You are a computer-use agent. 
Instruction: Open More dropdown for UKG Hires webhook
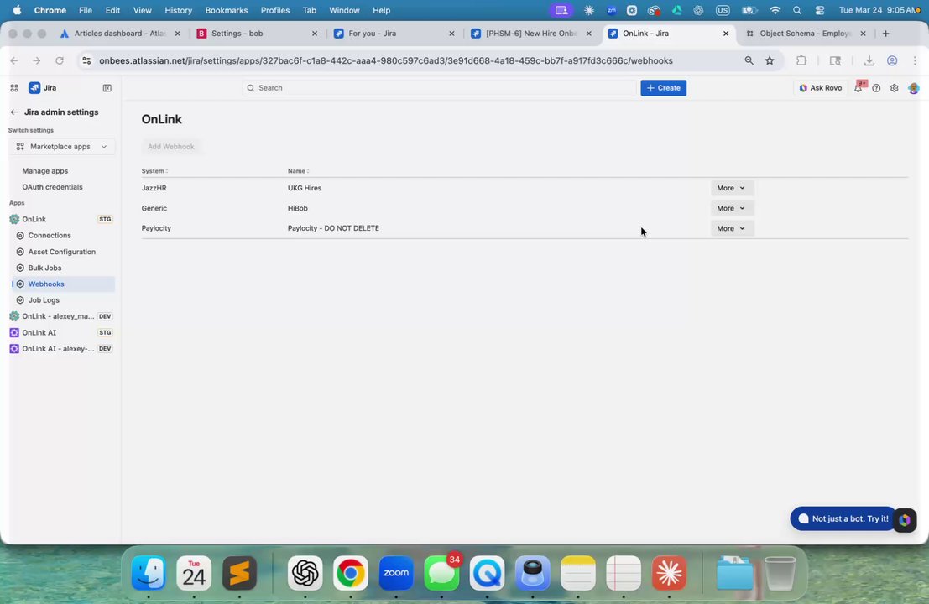[731, 188]
